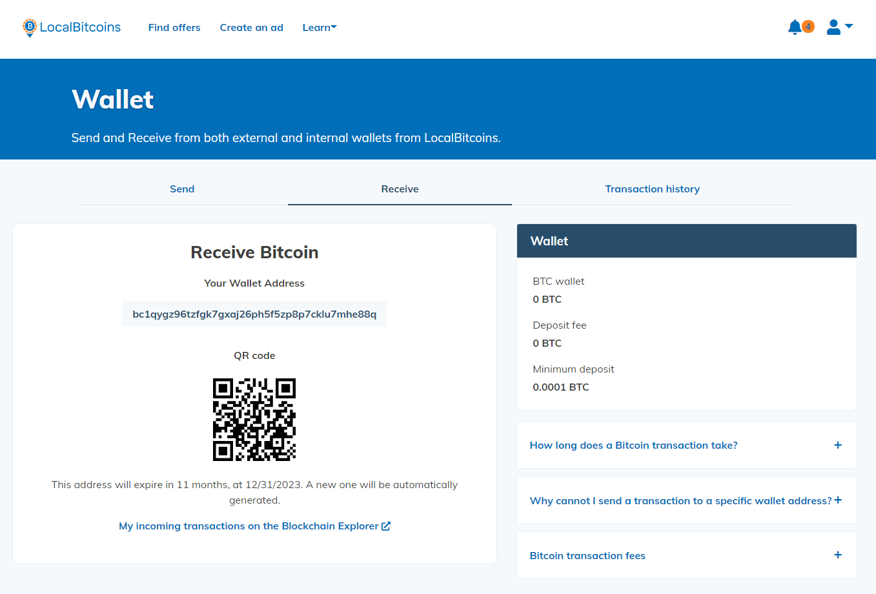Click the Receive Bitcoin heading
876x594 pixels.
[x=254, y=252]
